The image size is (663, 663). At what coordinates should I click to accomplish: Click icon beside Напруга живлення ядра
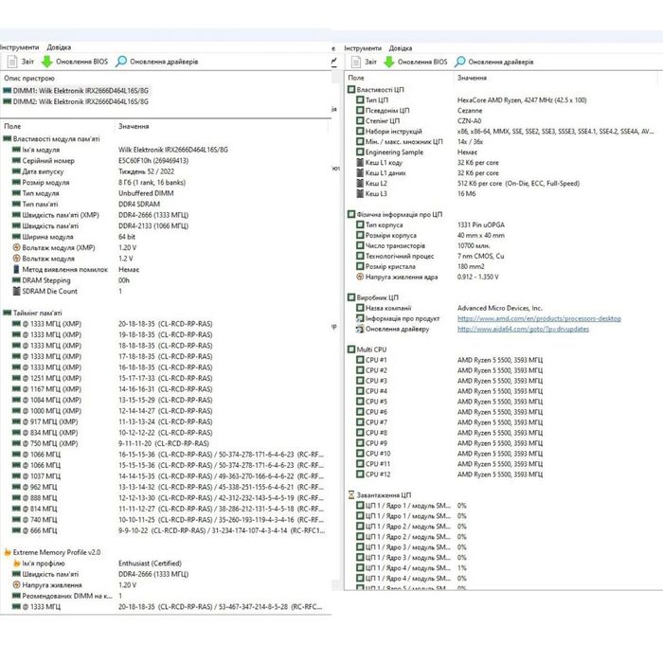coord(360,277)
